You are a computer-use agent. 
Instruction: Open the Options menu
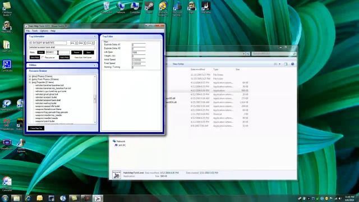(44, 31)
